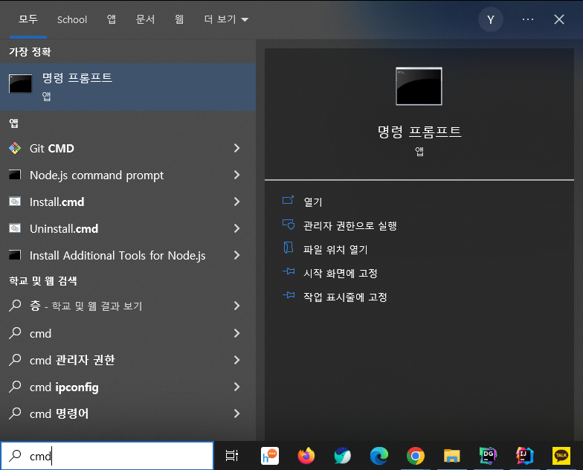Expand the Install.cmd result chevron
This screenshot has width=583, height=470.
tap(236, 202)
